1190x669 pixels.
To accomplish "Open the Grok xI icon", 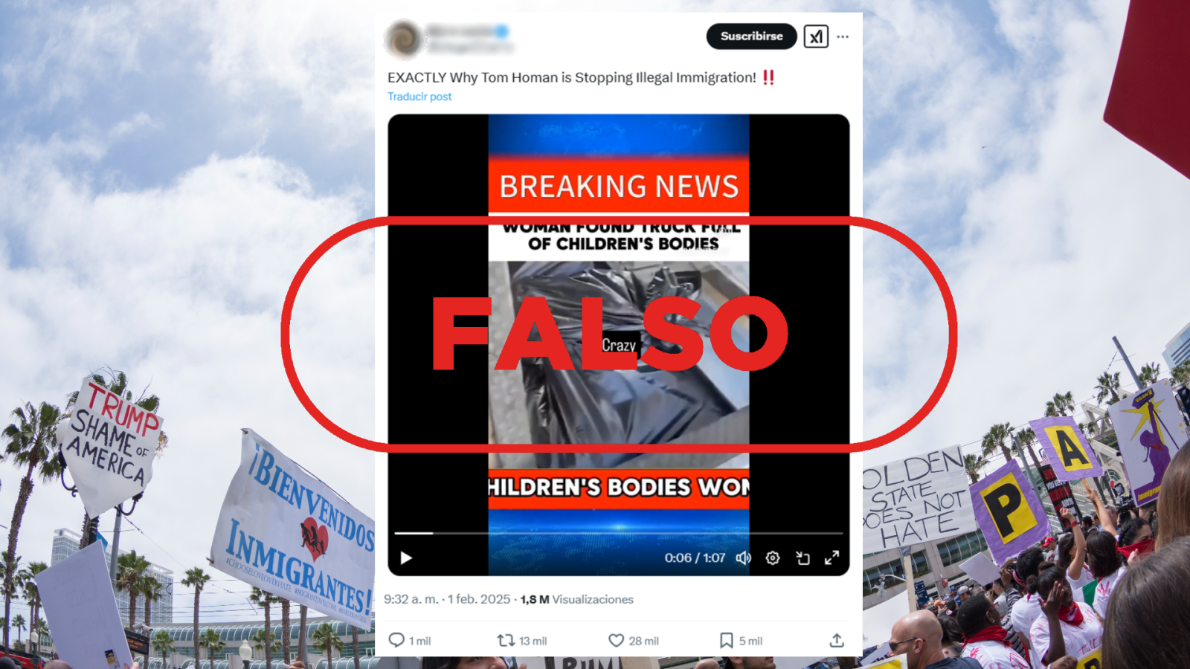I will point(816,36).
